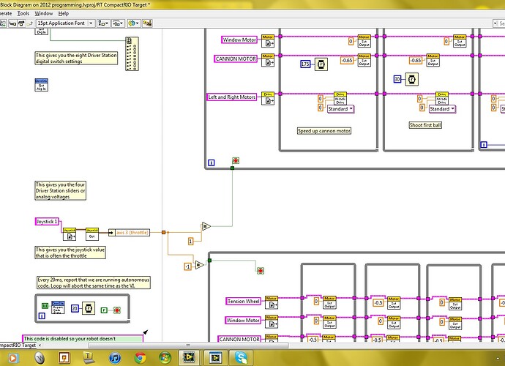Click the wait timer icon beside constant 175

[321, 64]
